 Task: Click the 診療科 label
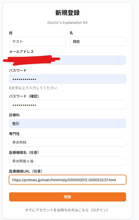pos(14,115)
